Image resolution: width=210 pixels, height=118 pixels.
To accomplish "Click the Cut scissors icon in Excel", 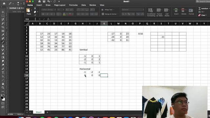I will [35, 8].
